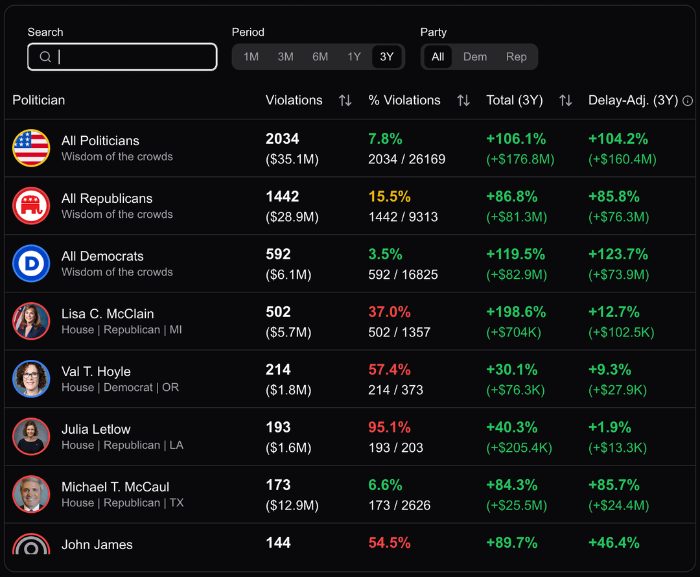This screenshot has width=700, height=577.
Task: Open Michael T. McCaul's row
Action: 115,487
